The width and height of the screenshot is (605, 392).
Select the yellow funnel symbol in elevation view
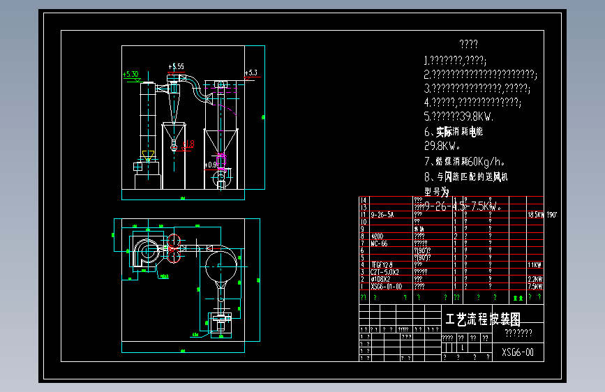point(148,156)
